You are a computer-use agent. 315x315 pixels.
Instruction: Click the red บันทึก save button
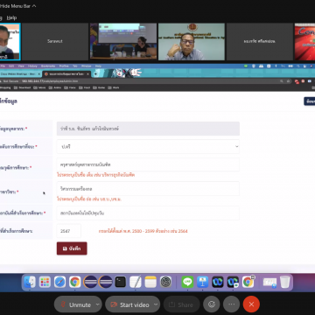72,248
